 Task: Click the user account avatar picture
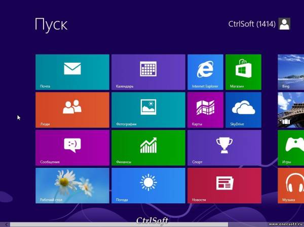(x=284, y=24)
